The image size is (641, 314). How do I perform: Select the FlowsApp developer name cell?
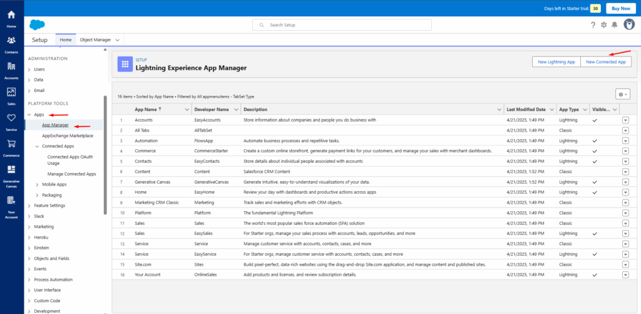[204, 140]
